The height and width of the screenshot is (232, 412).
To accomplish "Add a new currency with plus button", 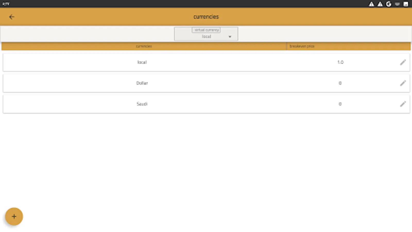I will pos(14,217).
